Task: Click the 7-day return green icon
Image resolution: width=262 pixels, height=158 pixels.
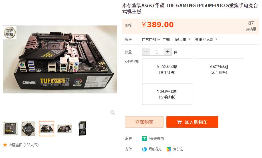Action: pos(144,139)
